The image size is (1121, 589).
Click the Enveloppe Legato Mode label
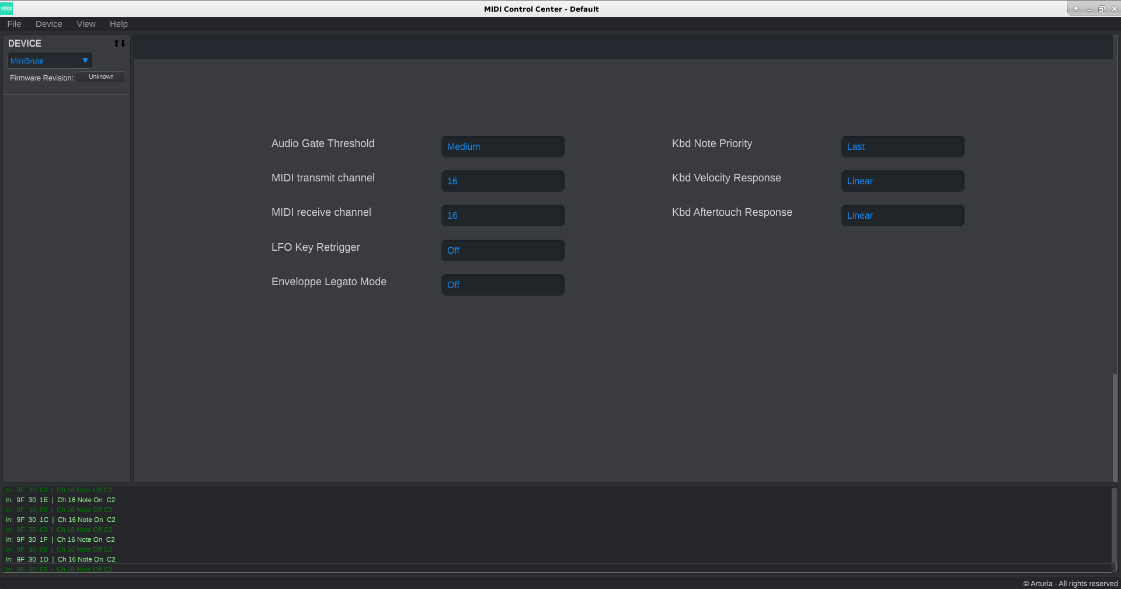(329, 282)
